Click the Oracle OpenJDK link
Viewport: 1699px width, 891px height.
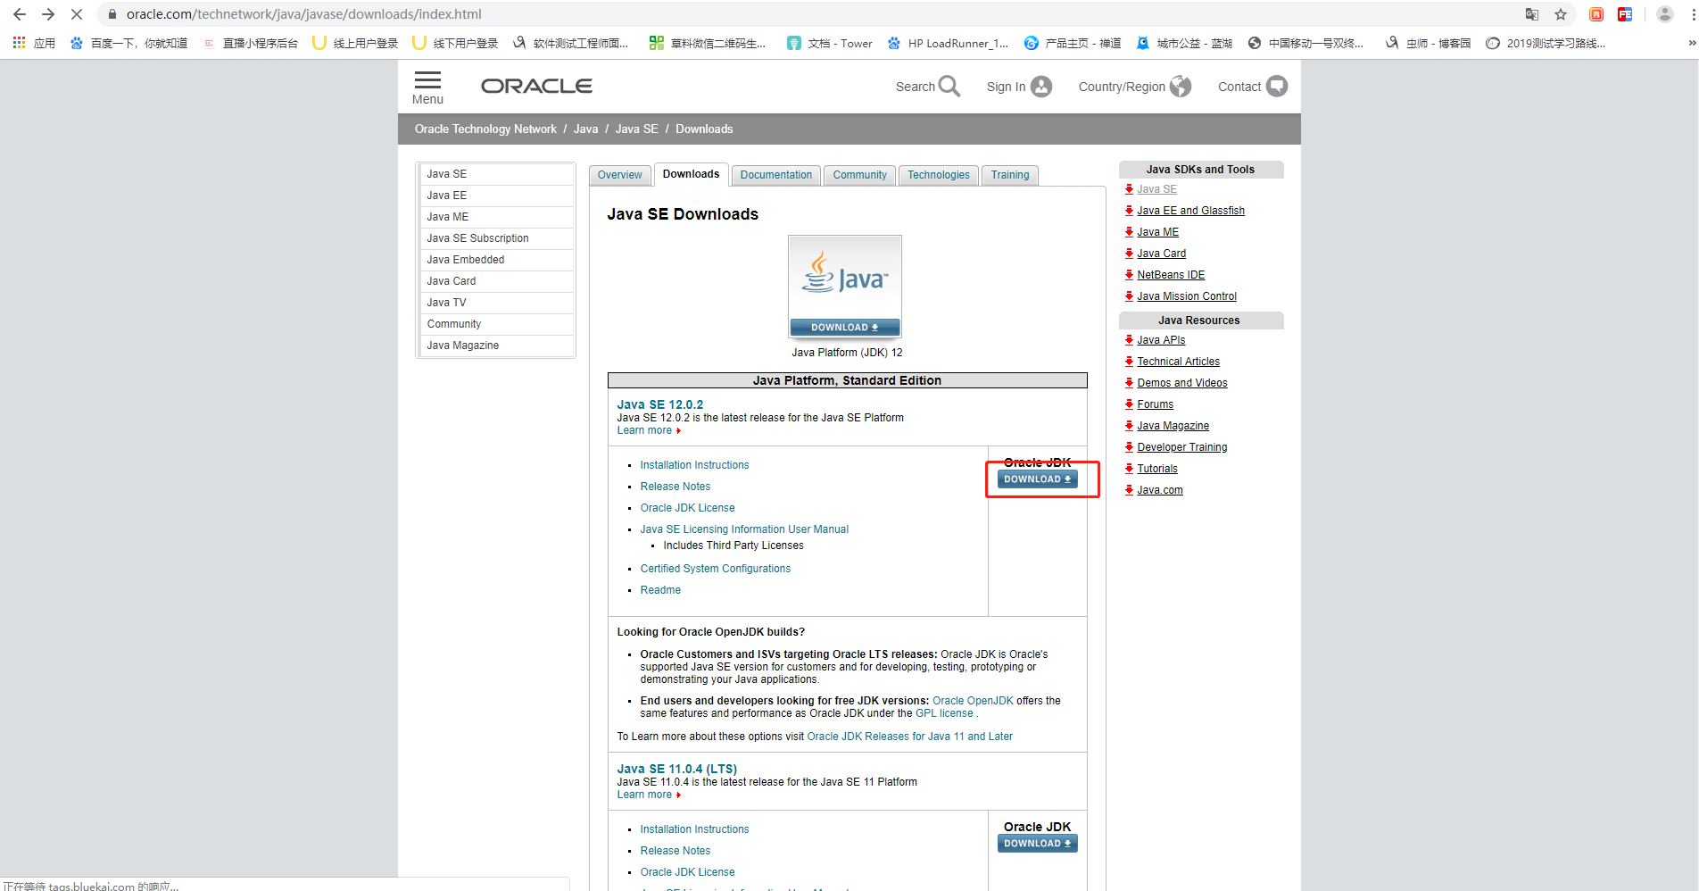[973, 701]
